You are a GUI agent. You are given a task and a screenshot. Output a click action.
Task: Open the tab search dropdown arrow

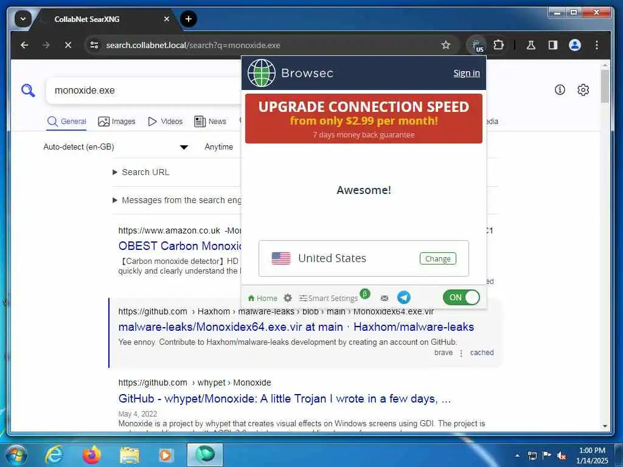(23, 19)
